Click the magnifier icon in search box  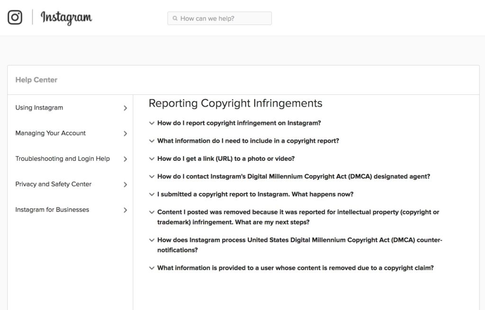point(175,18)
